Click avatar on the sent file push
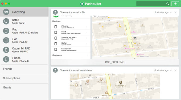 tap(55, 12)
